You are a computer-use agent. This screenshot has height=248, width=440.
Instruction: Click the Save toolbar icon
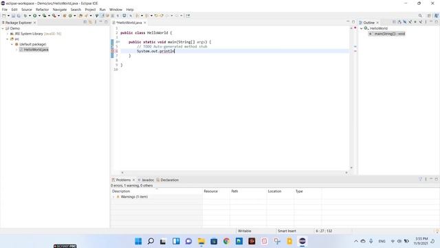tap(13, 16)
